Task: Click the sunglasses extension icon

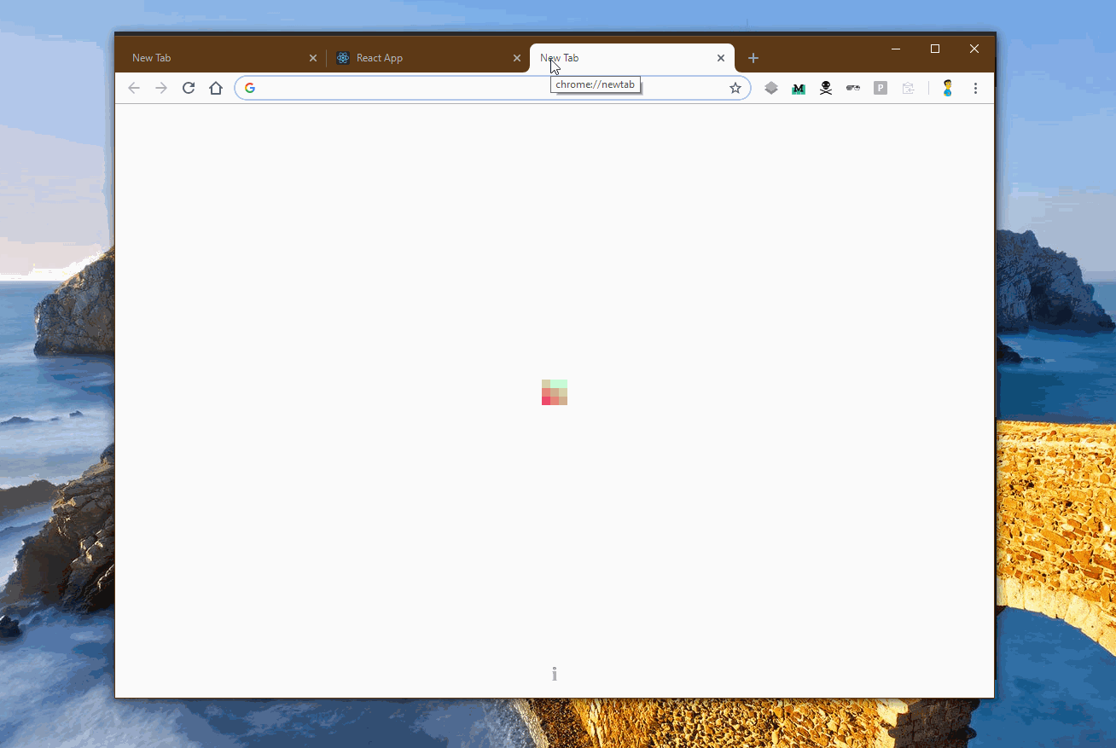Action: tap(852, 87)
